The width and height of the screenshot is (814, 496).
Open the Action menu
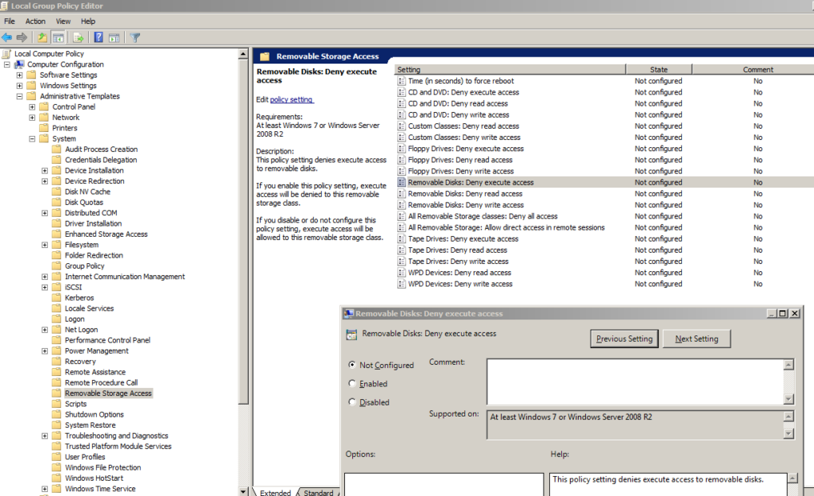point(35,21)
